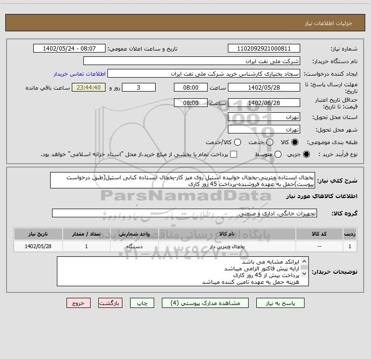The image size is (371, 359).
Task: Click buyer note ارایه پیش فاکتور الزامی میباشد
Action: pos(262,268)
